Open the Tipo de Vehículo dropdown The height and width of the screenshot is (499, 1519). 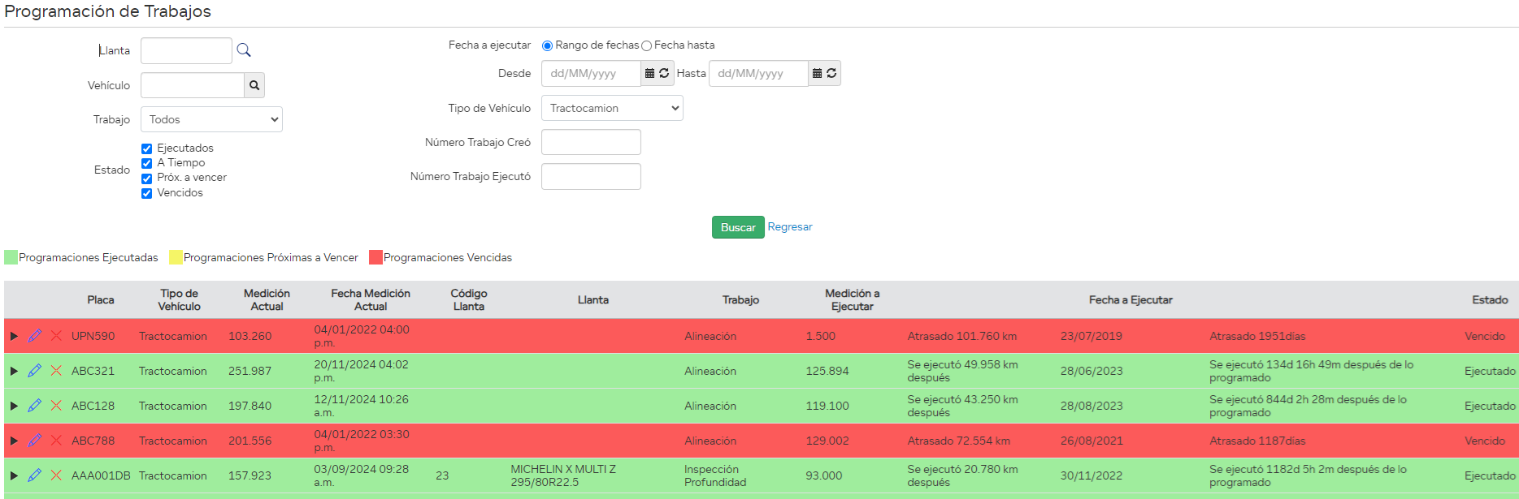(x=612, y=108)
